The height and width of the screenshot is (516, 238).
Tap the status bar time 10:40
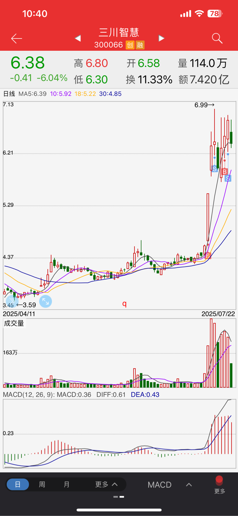pyautogui.click(x=35, y=14)
